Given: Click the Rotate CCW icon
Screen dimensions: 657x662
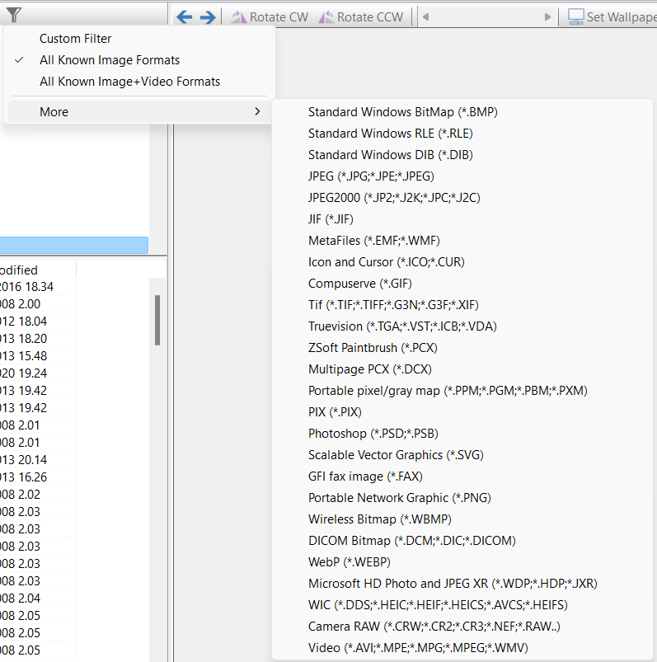Looking at the screenshot, I should 326,16.
